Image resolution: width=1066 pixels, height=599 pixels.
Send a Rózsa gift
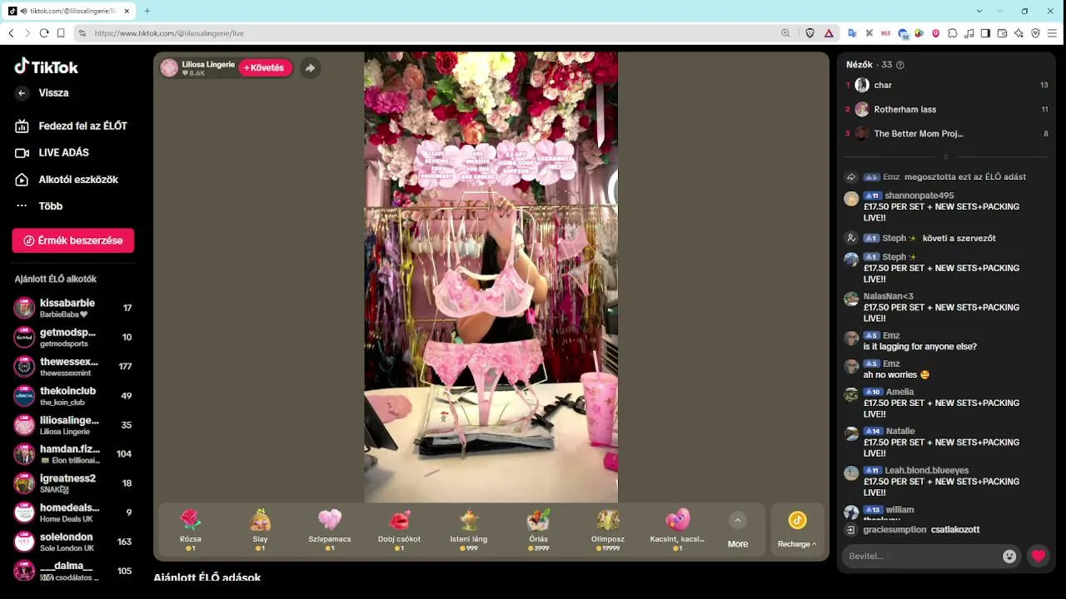(191, 531)
